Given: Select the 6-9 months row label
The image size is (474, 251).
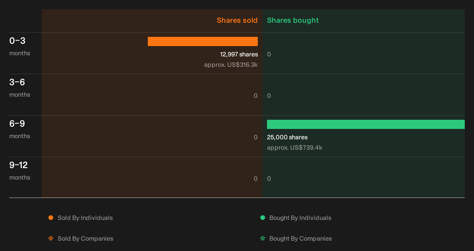Looking at the screenshot, I should 20,129.
